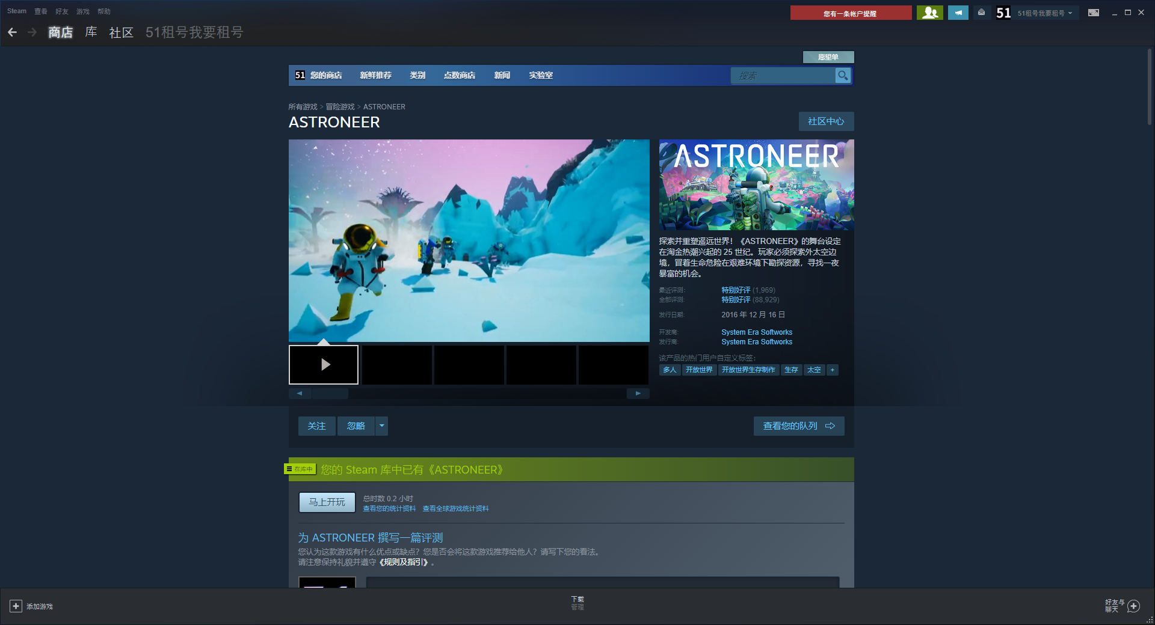This screenshot has height=625, width=1155.
Task: Click the account alert red banner
Action: [x=851, y=13]
